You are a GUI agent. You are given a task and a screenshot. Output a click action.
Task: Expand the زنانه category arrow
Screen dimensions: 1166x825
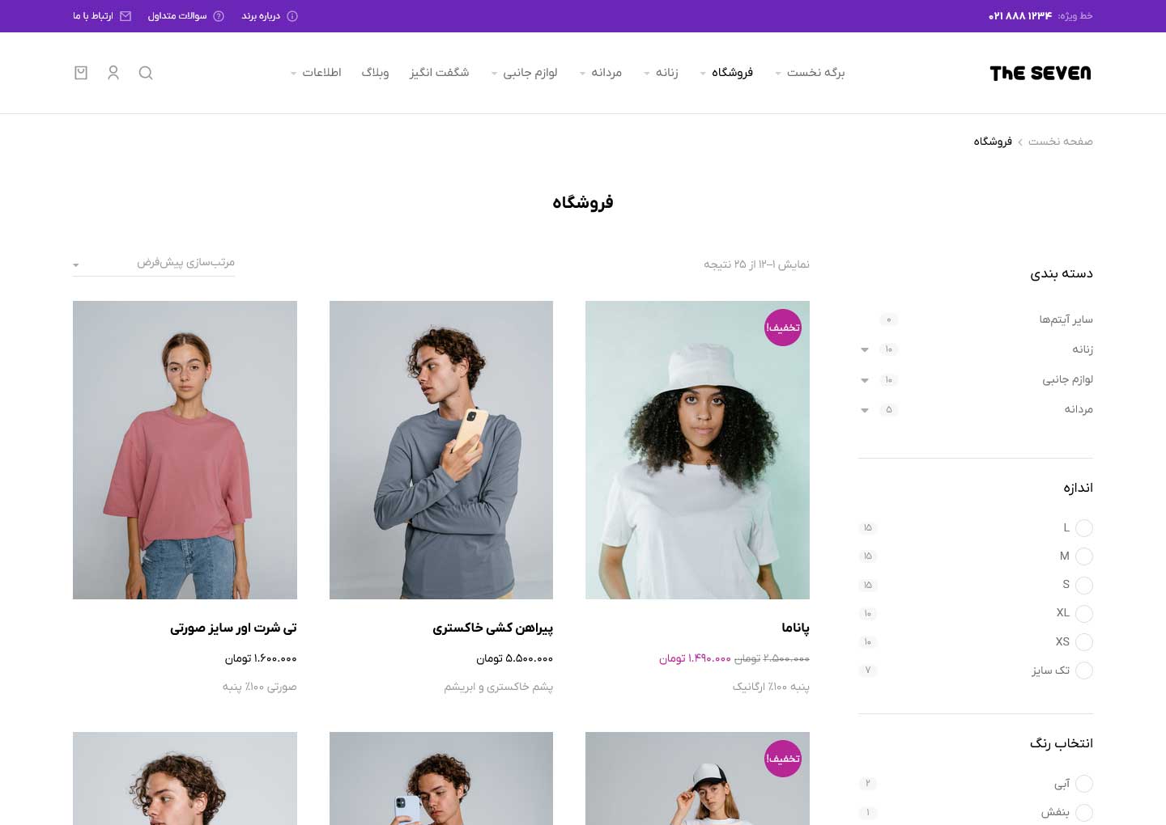865,350
